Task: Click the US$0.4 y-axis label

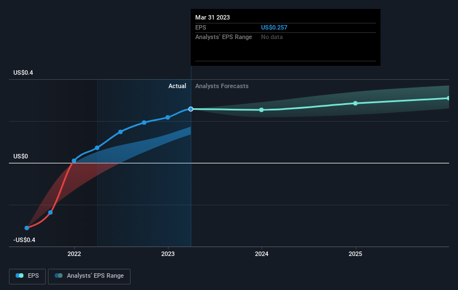Action: pyautogui.click(x=23, y=72)
